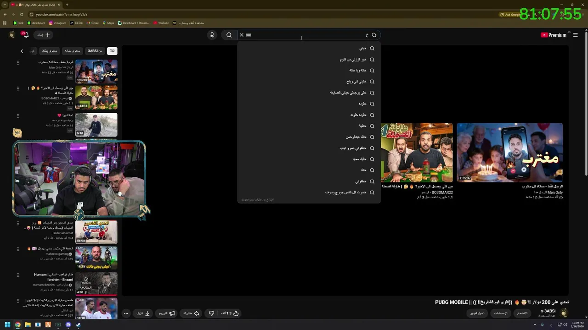Click the browser address bar URL
This screenshot has width=588, height=330.
point(62,14)
